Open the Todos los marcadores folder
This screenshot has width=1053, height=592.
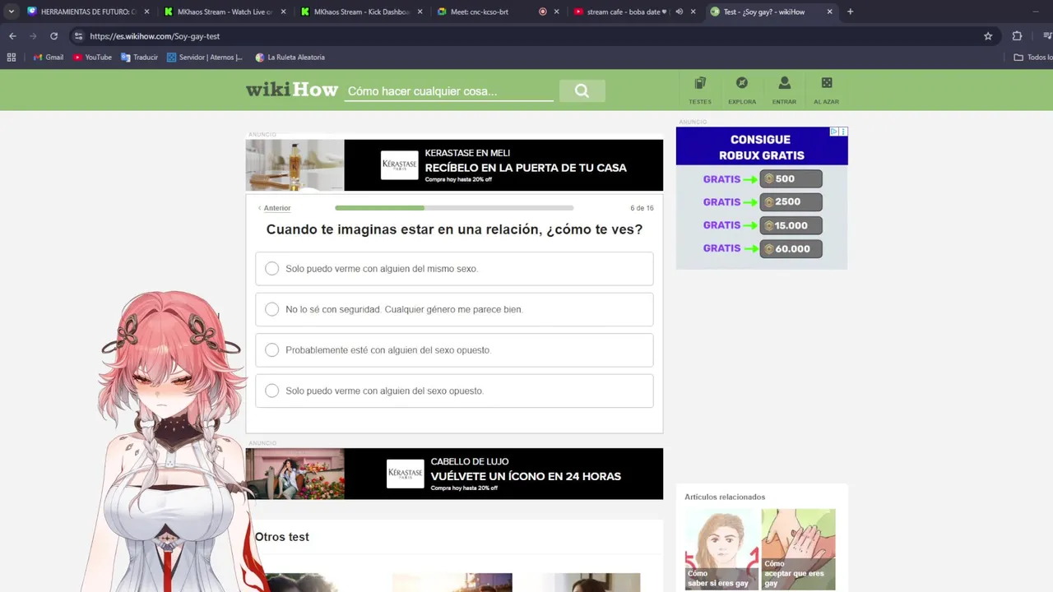[x=1033, y=58]
